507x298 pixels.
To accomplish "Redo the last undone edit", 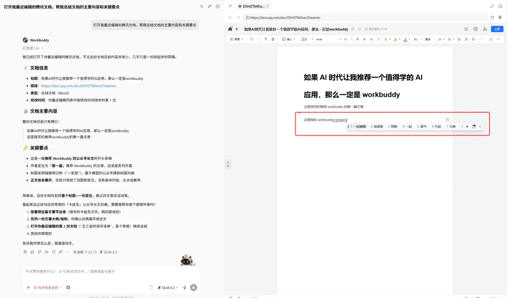I will click(x=258, y=39).
